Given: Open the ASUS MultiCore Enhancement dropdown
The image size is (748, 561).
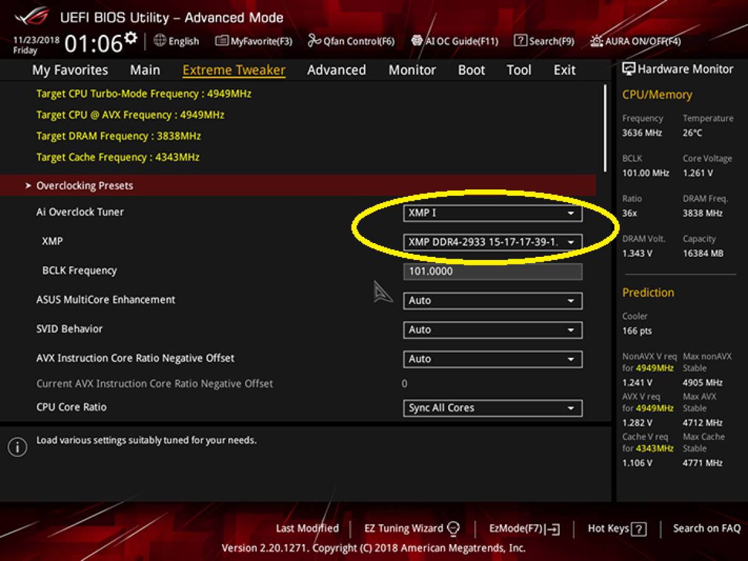Looking at the screenshot, I should click(x=492, y=300).
